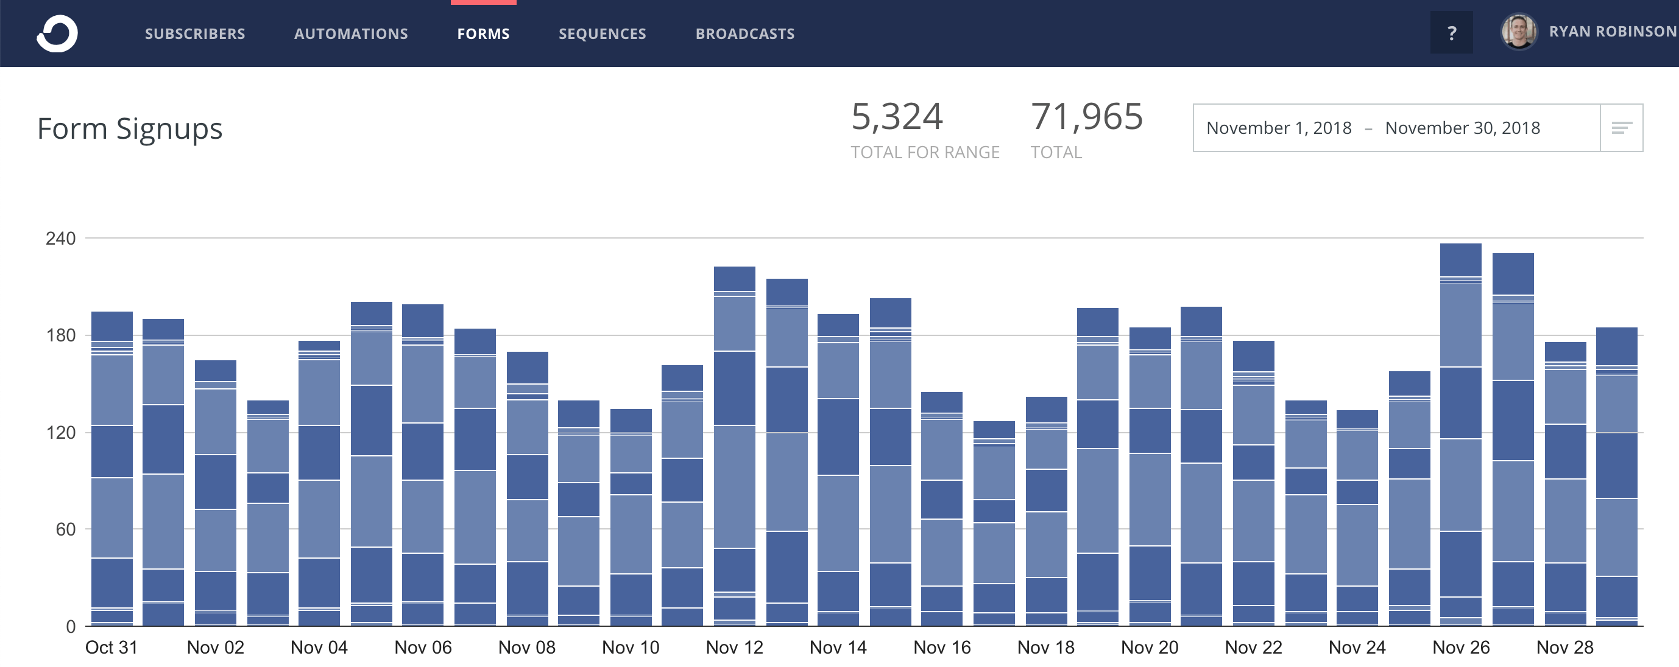Viewport: 1679px width, 667px height.
Task: Click the Nov 22 x-axis label
Action: pos(1253,648)
